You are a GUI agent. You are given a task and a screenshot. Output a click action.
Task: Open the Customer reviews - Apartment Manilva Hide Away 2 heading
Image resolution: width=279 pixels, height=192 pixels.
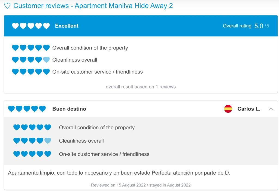pos(93,6)
